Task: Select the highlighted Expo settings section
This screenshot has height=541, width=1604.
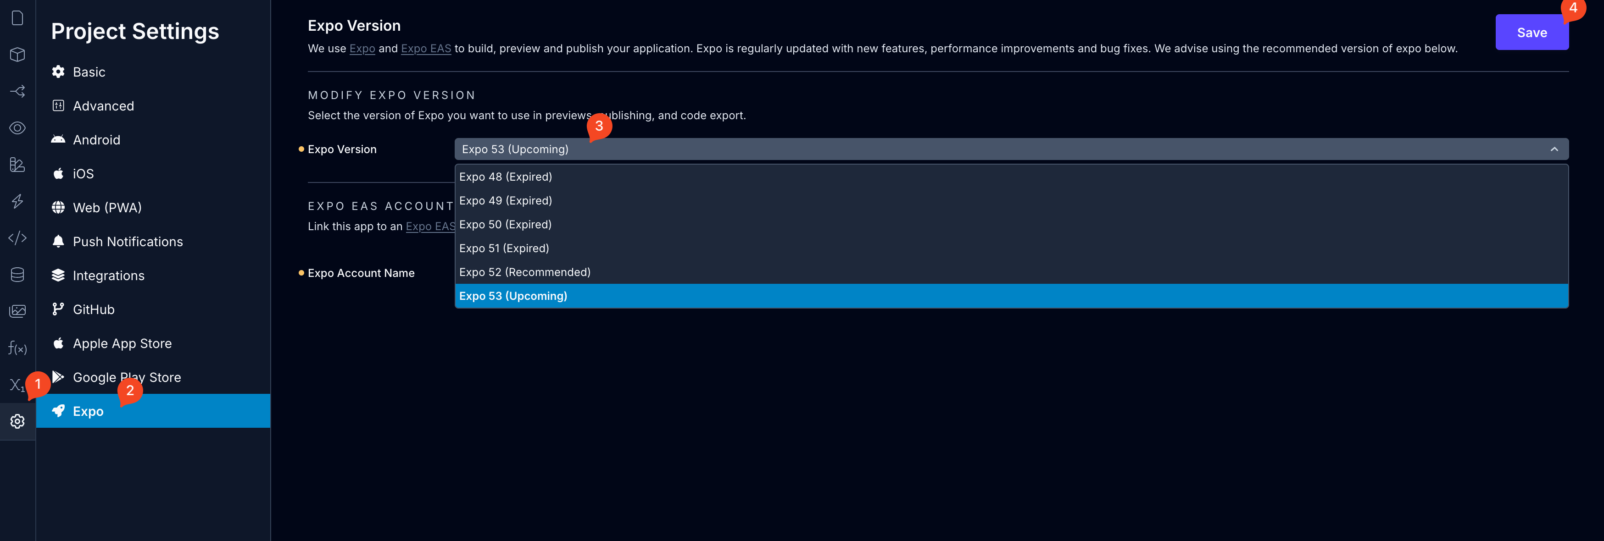Action: click(153, 411)
